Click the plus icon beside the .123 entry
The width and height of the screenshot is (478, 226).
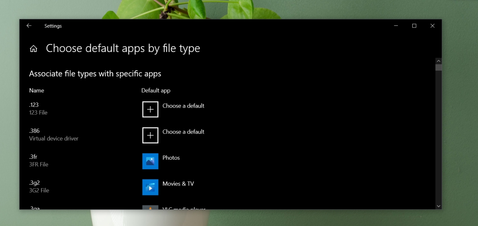click(x=150, y=109)
